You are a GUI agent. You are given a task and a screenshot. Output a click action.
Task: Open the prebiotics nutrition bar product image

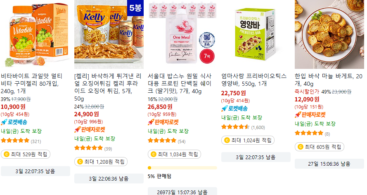(256, 34)
